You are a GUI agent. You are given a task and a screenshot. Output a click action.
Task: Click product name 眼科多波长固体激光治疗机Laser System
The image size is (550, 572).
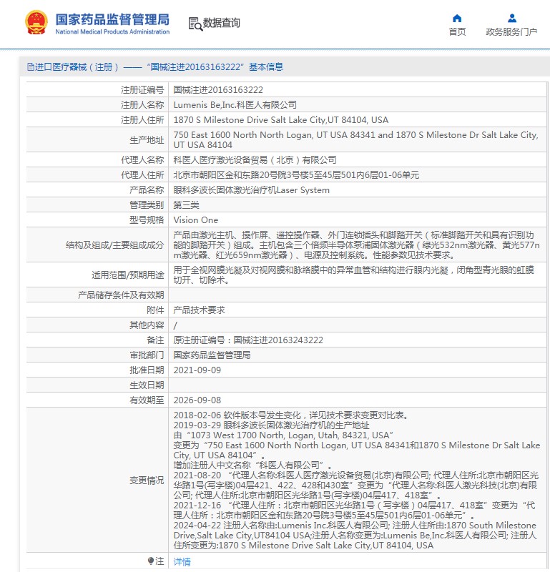[x=252, y=189]
